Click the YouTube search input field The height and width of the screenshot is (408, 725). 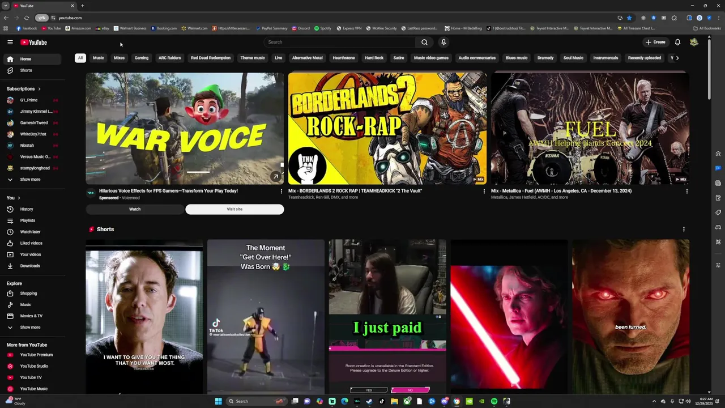[x=340, y=42]
